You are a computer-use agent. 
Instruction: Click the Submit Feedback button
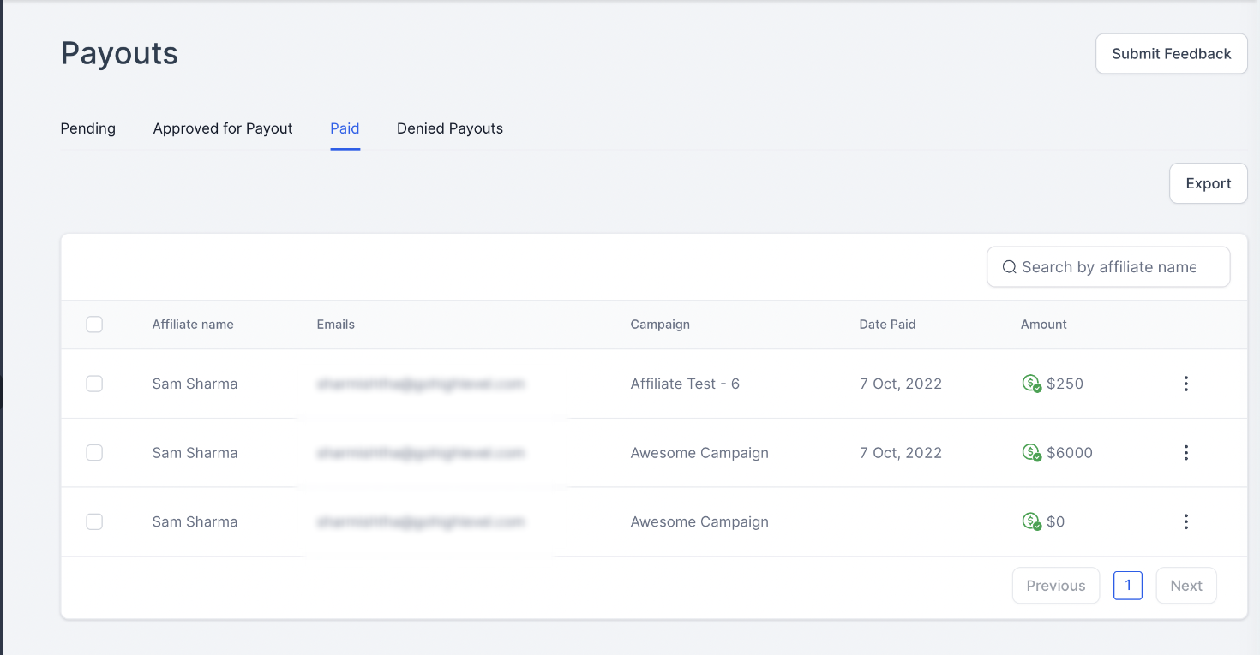(1172, 54)
